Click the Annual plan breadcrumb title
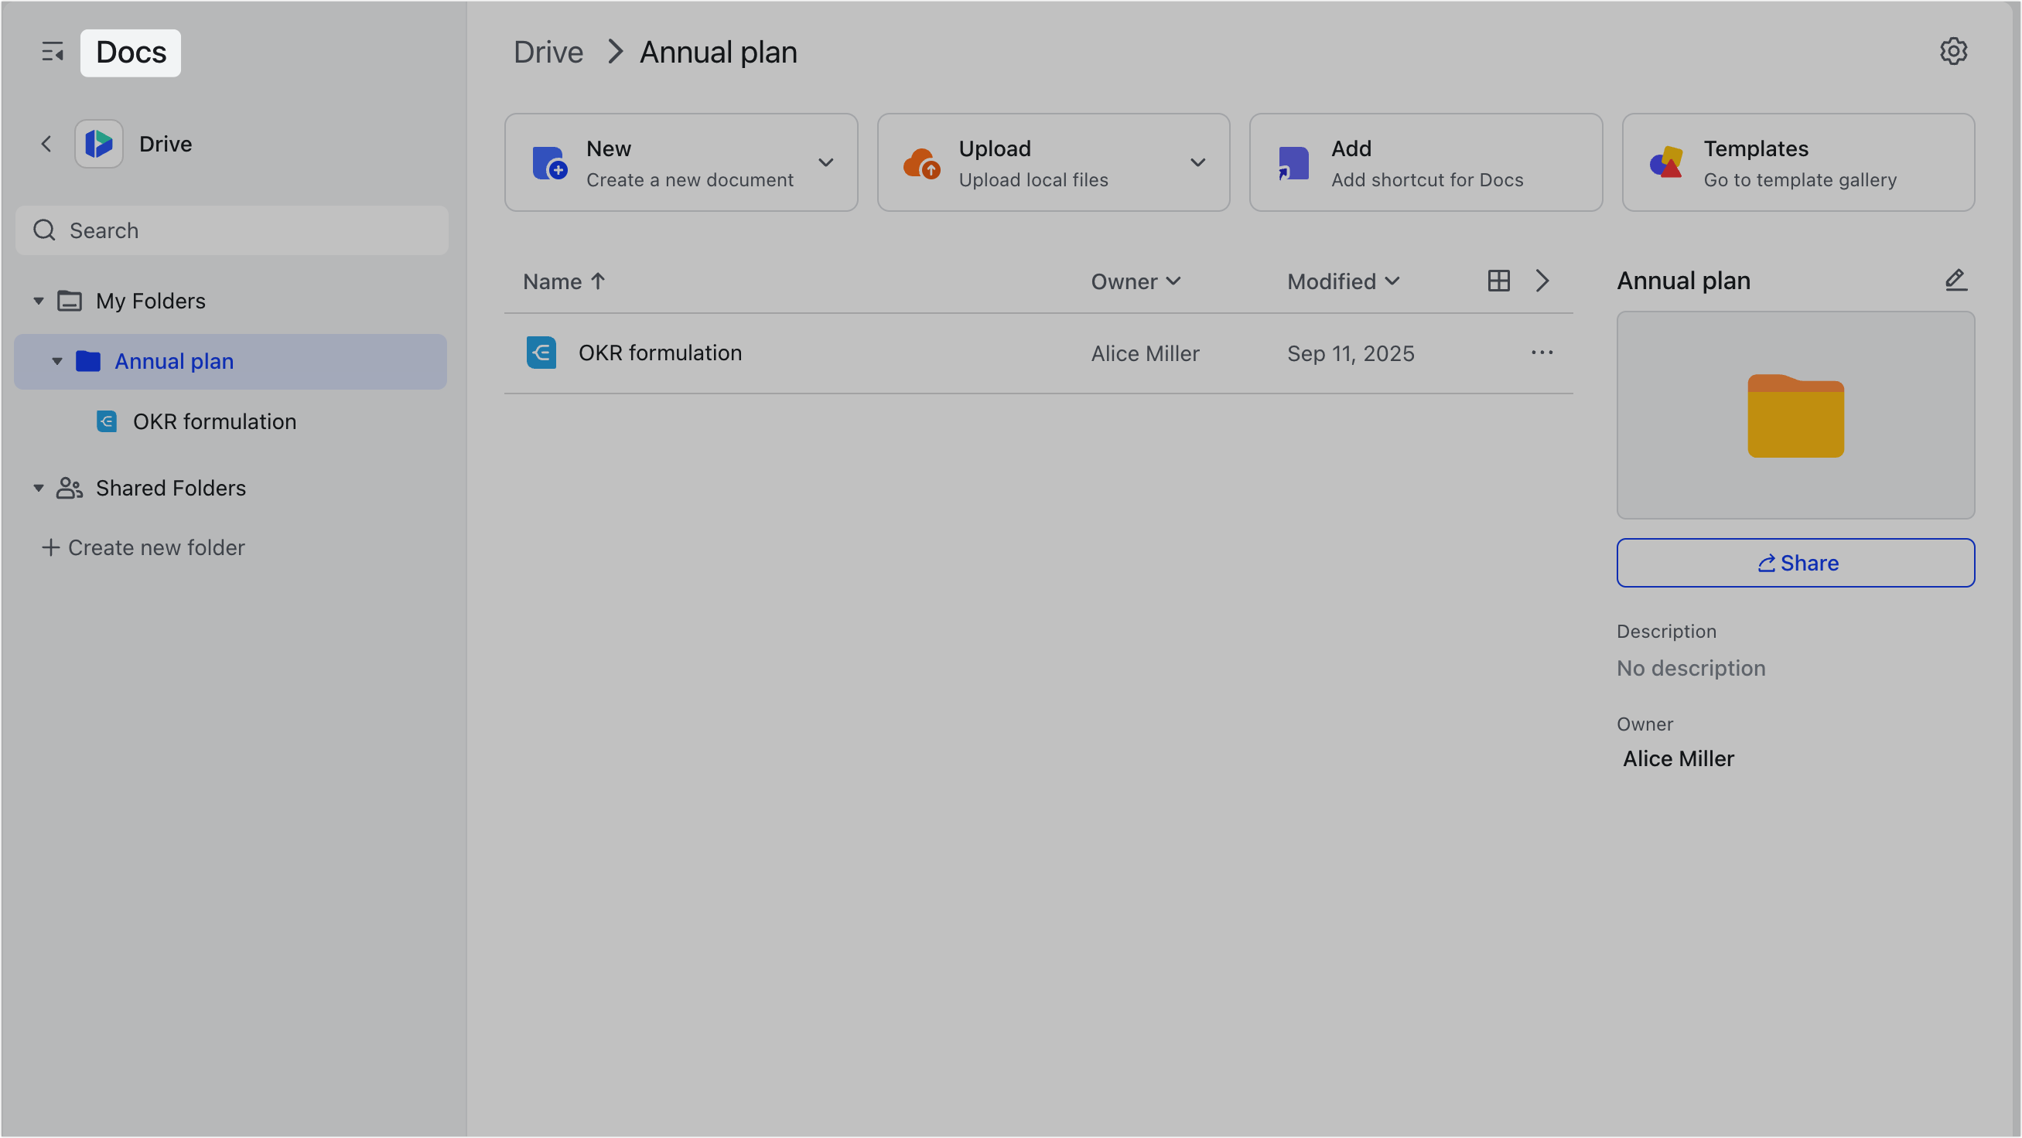2022x1138 pixels. click(718, 53)
